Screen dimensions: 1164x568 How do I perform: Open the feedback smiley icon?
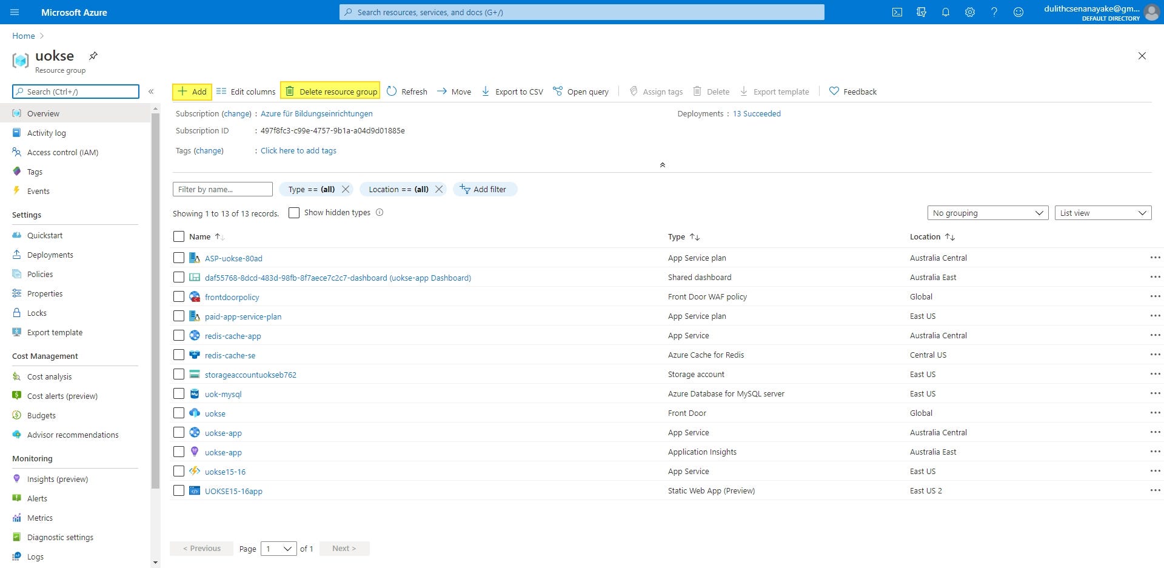click(1018, 12)
